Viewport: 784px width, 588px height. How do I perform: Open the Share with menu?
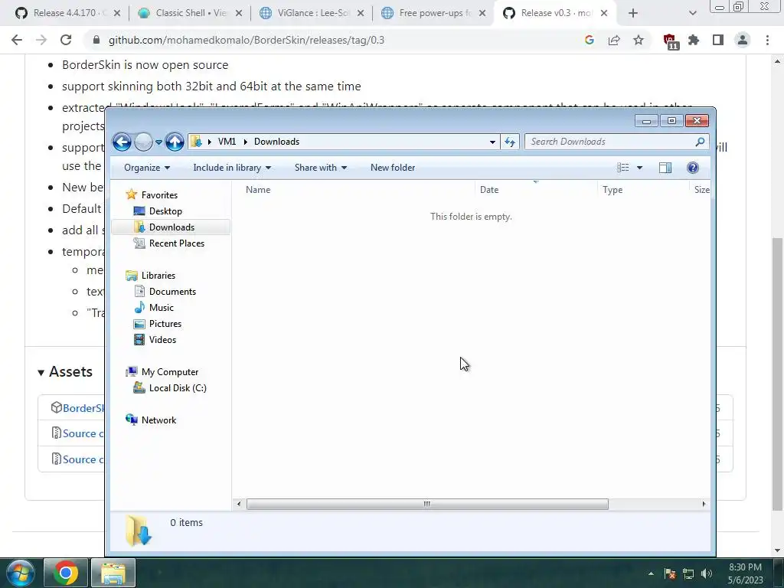pyautogui.click(x=321, y=168)
